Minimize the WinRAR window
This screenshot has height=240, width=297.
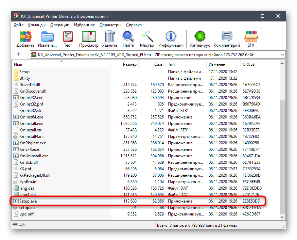[247, 16]
